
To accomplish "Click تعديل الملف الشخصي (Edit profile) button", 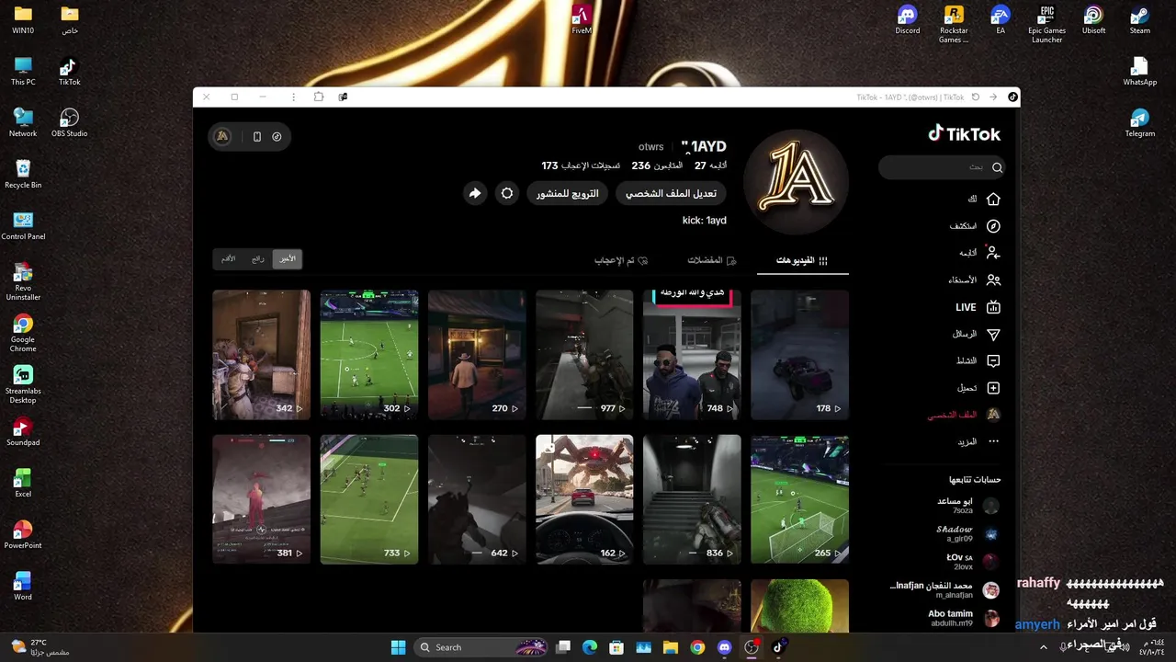I will coord(671,193).
